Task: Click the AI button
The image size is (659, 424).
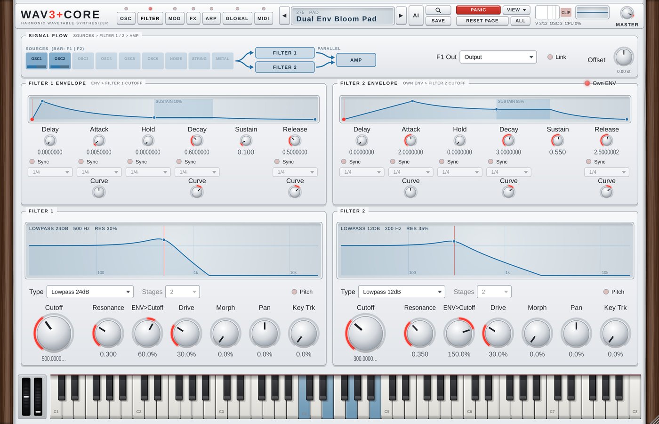Action: [416, 16]
